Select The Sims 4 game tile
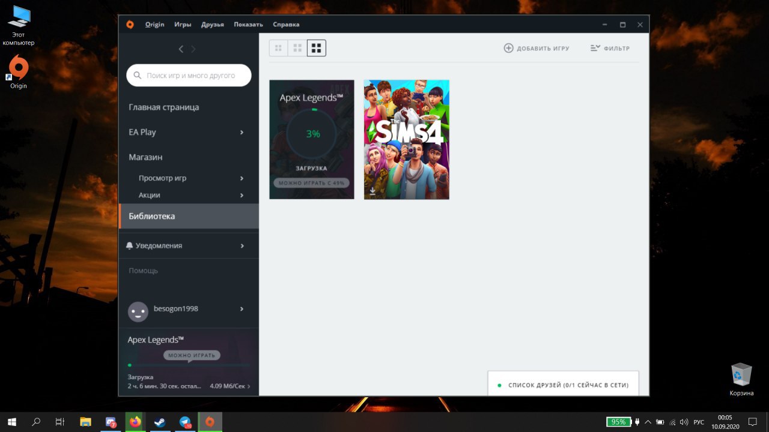 [x=407, y=139]
